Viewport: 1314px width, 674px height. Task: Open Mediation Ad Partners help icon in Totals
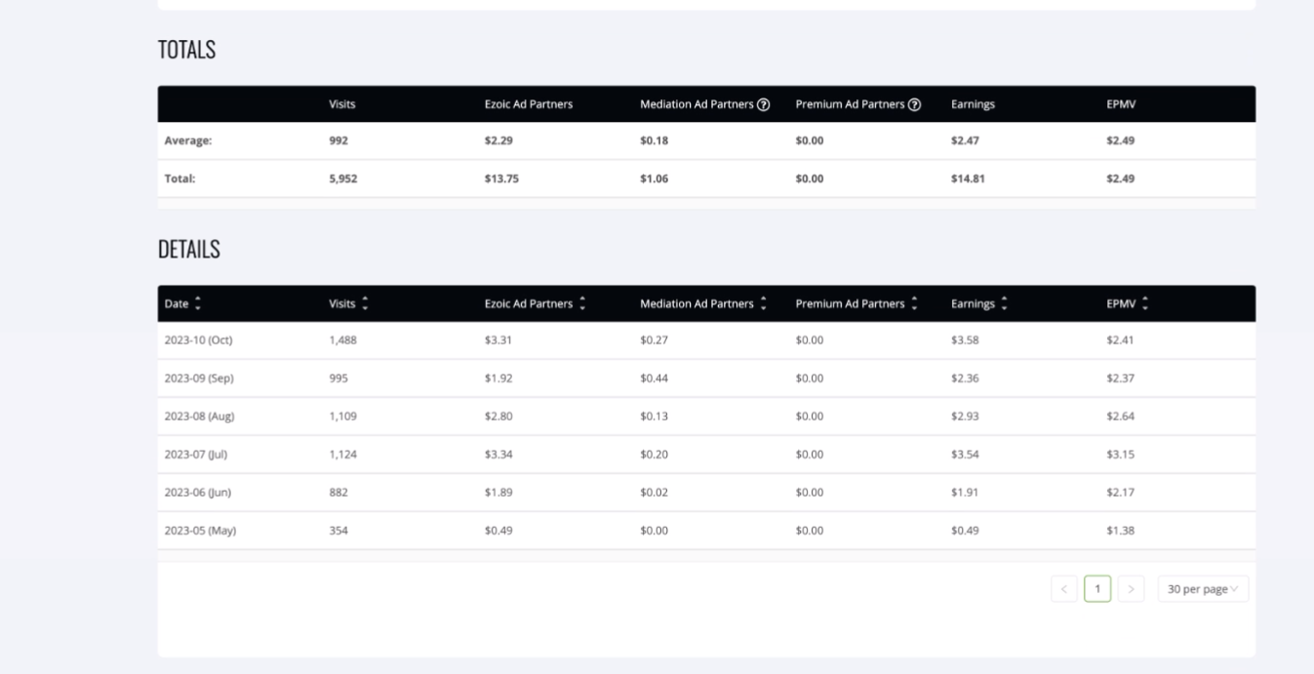[x=764, y=104]
